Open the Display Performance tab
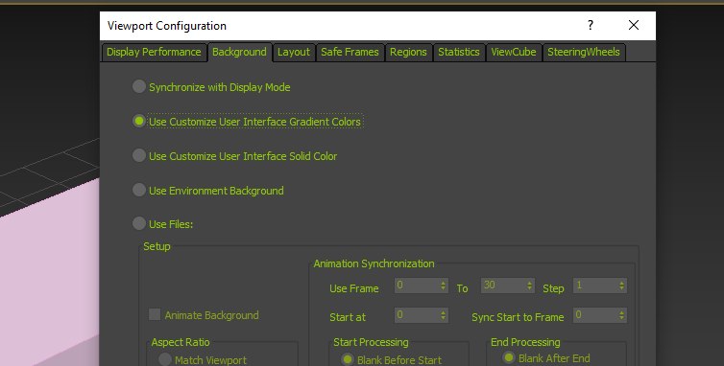Image resolution: width=724 pixels, height=366 pixels. click(154, 52)
